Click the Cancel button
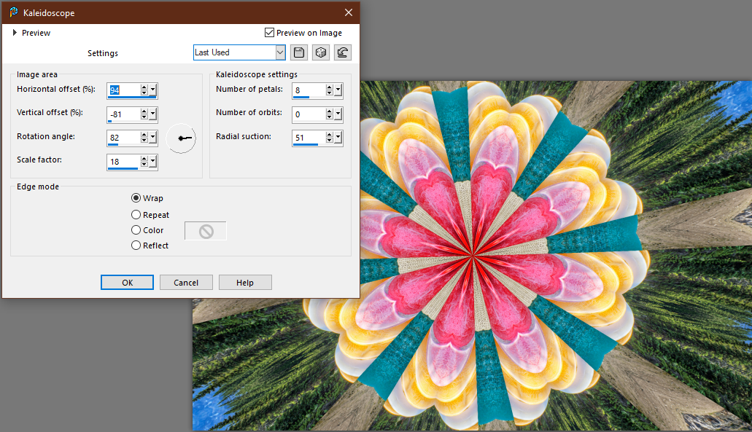Viewport: 752px width, 432px height. tap(186, 283)
